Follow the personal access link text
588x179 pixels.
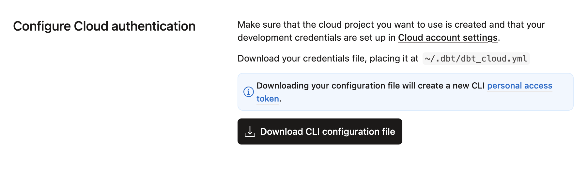[x=519, y=86]
